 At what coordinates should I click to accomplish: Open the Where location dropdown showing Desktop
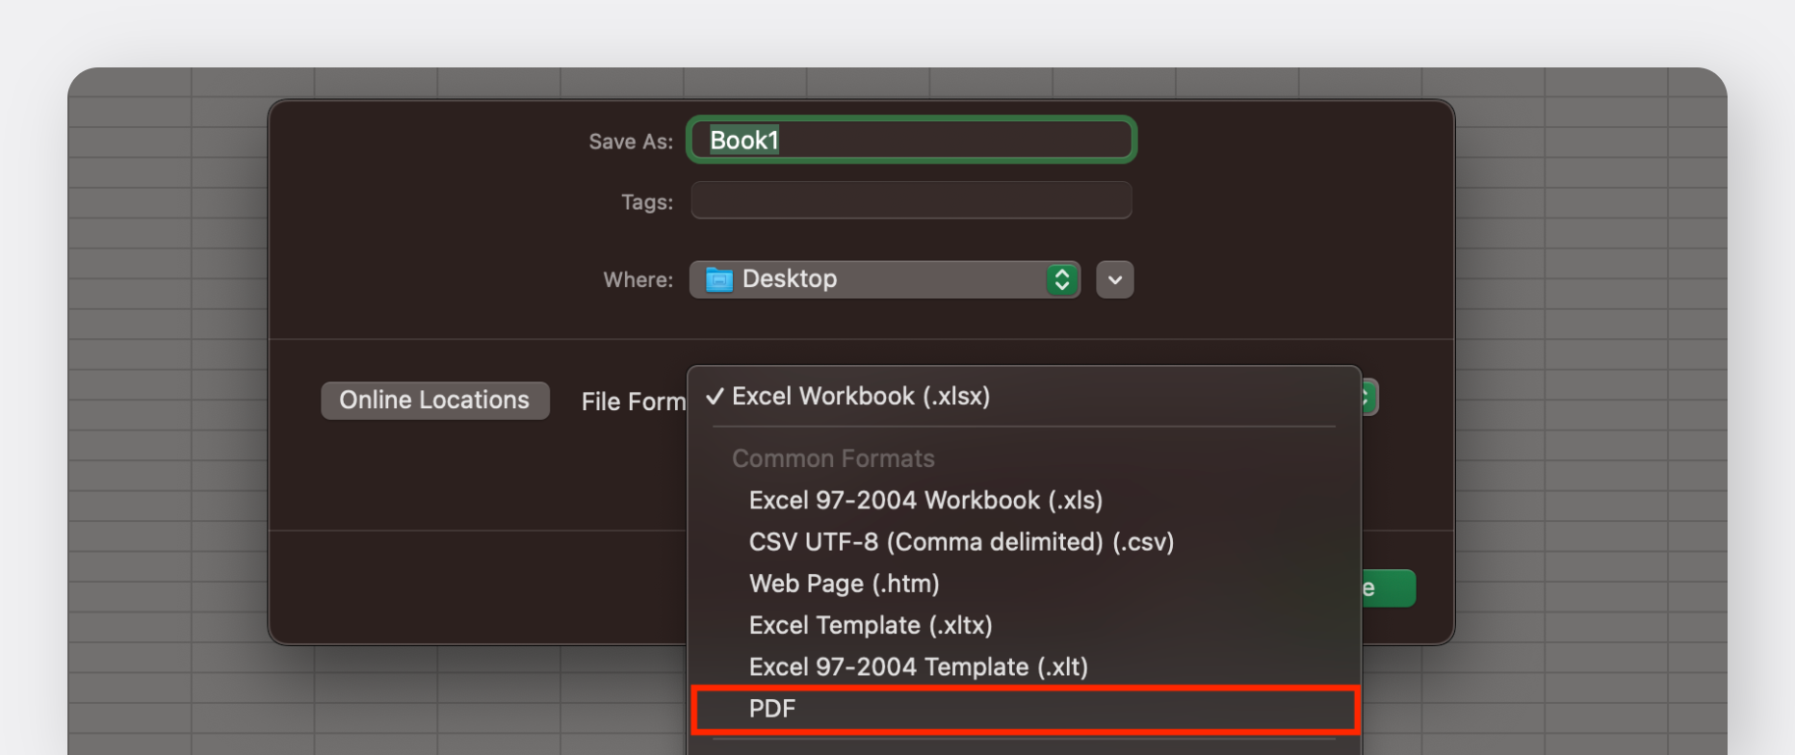coord(884,279)
